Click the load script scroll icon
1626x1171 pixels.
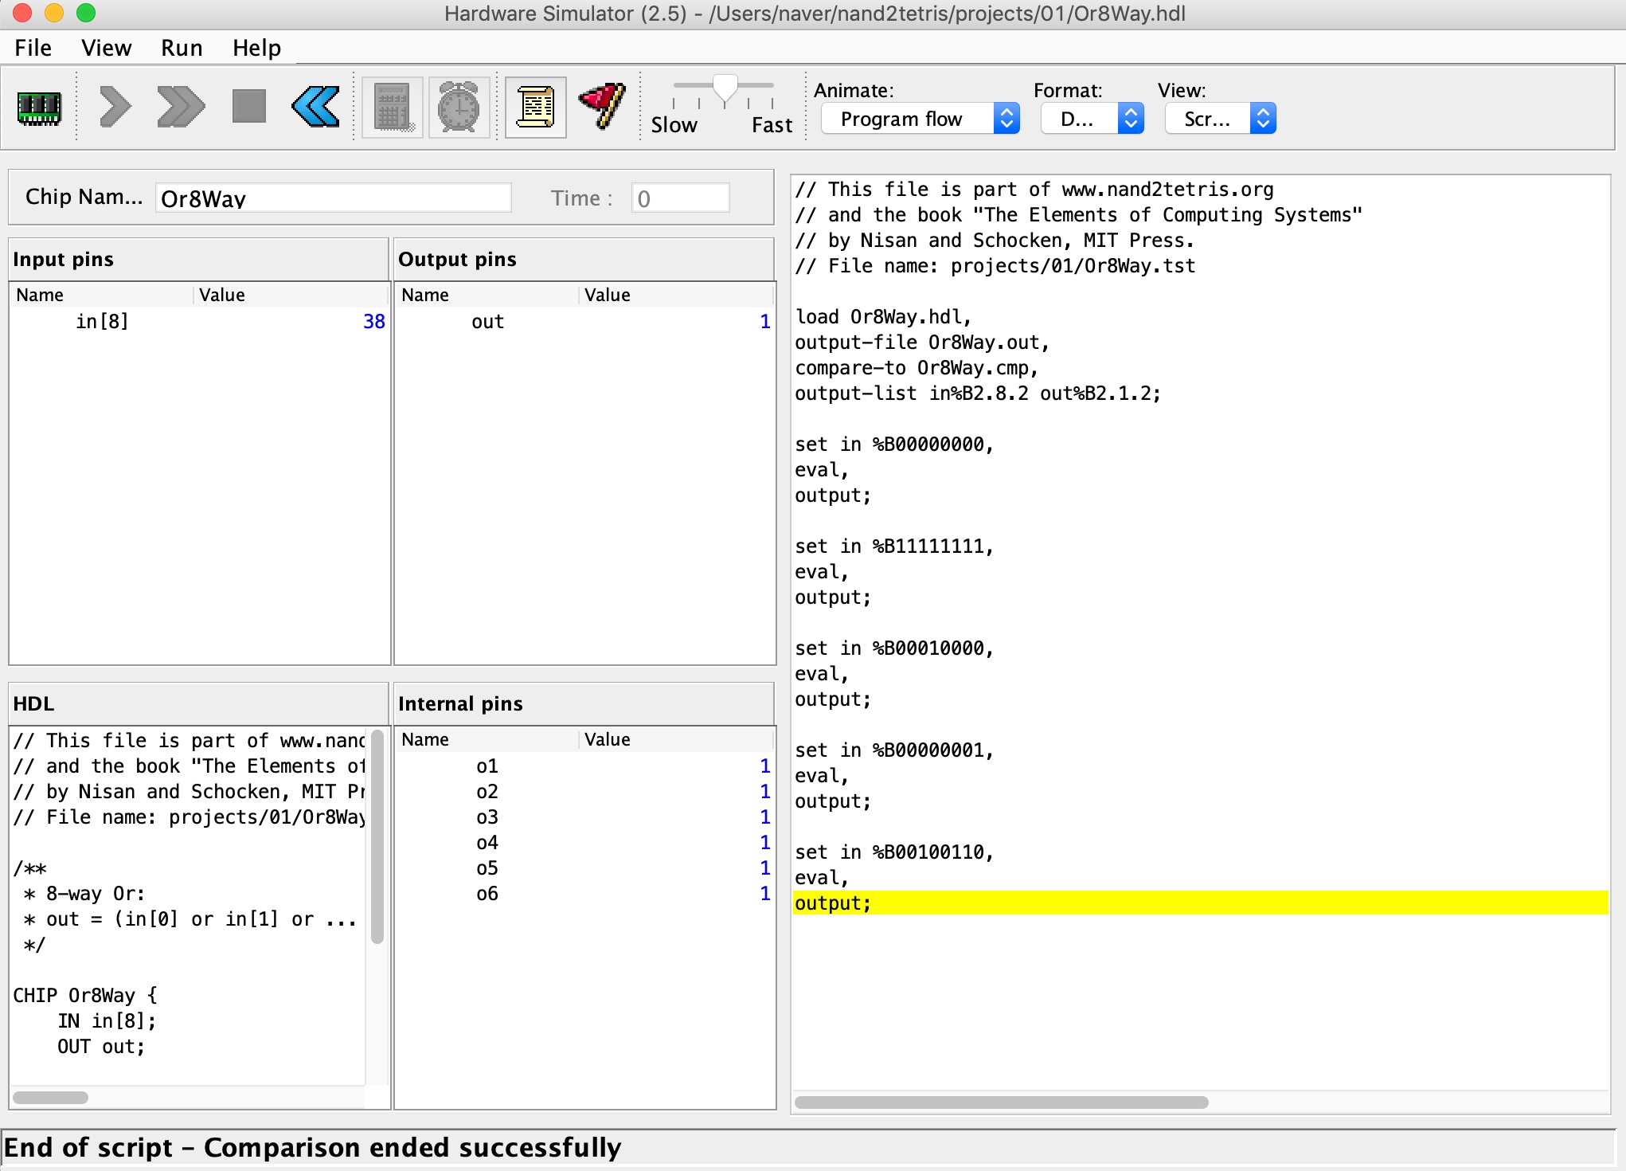pos(536,108)
